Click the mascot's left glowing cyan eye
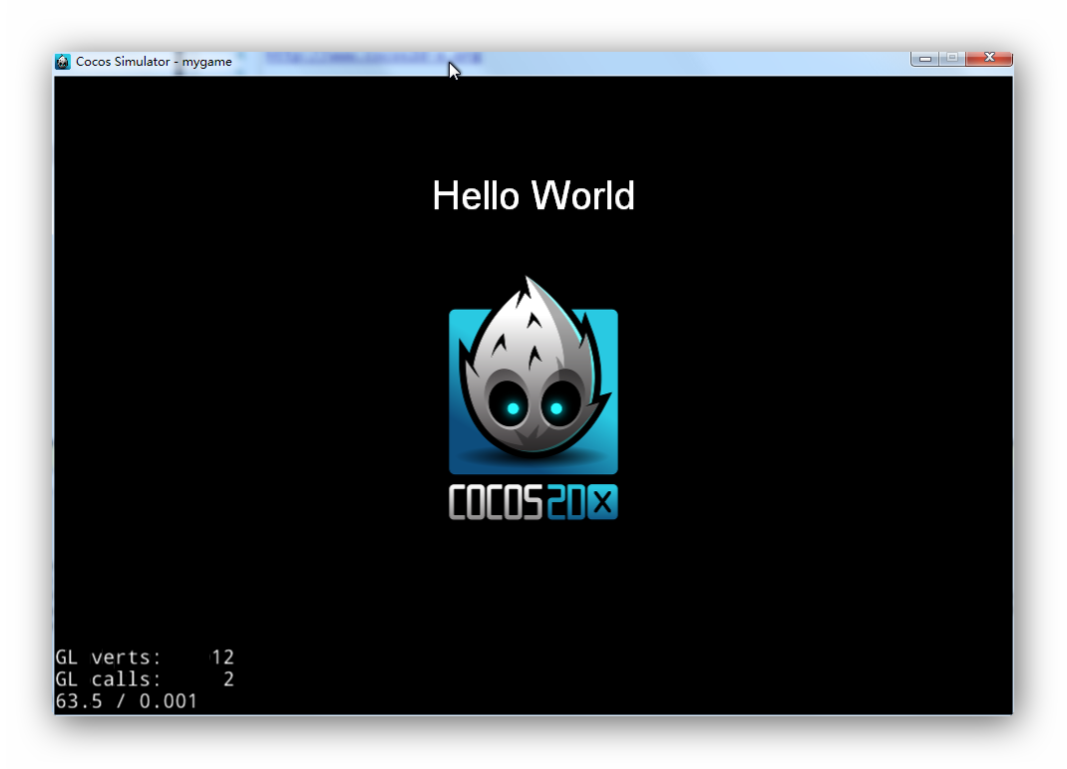 pos(514,408)
